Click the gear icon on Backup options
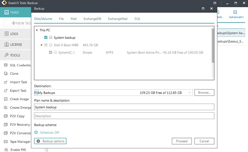The width and height of the screenshot is (248, 152). 38,141
